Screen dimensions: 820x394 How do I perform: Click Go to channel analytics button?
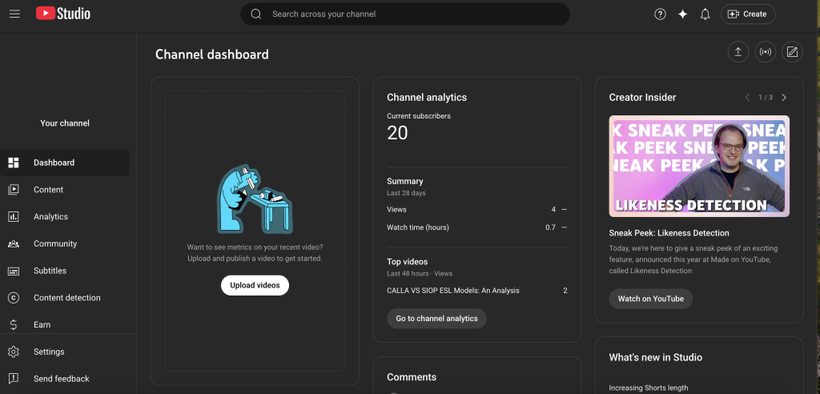pos(436,319)
